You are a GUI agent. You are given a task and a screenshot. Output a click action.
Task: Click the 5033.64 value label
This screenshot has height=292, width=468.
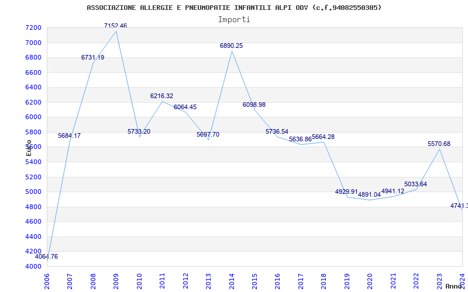pyautogui.click(x=416, y=184)
